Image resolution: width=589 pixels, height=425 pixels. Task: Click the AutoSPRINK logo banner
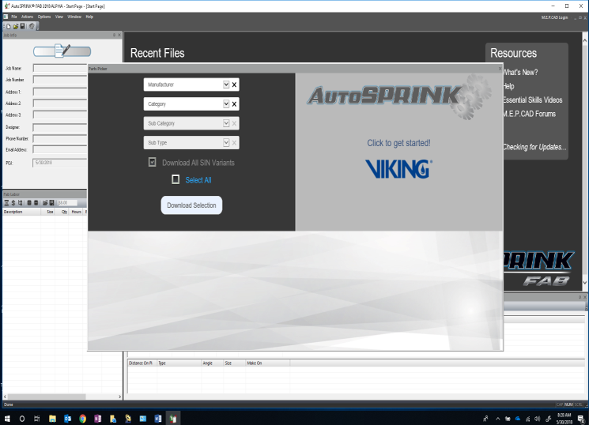click(x=399, y=96)
